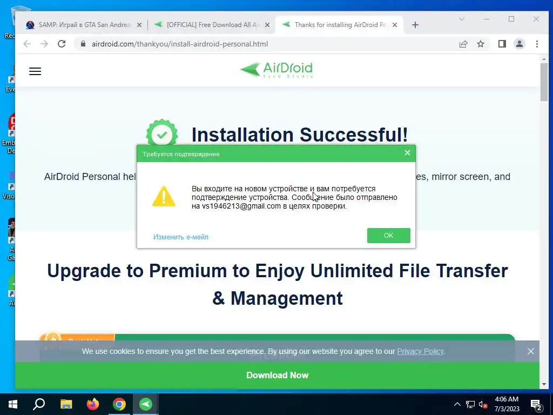Reload the current page

[x=62, y=44]
